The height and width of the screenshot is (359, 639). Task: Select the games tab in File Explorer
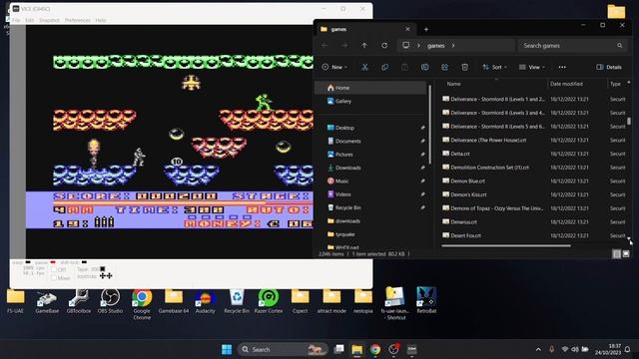365,29
